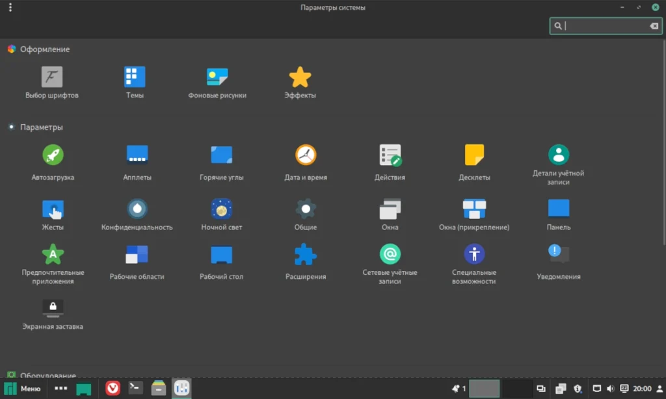
Task: Open the Ночной свет night light settings
Action: click(x=221, y=215)
